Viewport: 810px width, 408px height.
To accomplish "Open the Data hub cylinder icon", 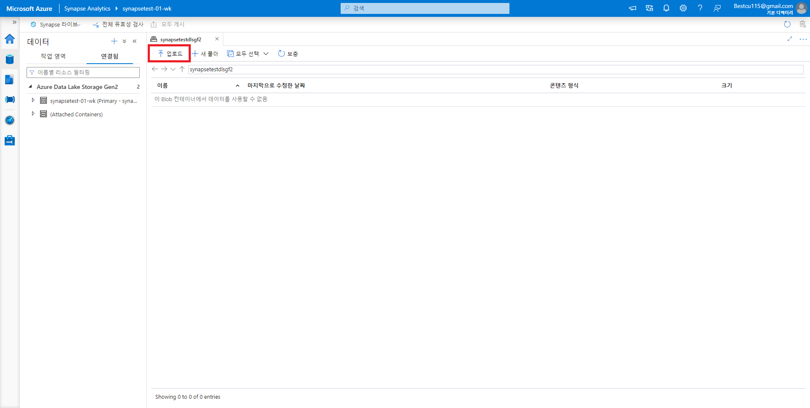I will [10, 59].
